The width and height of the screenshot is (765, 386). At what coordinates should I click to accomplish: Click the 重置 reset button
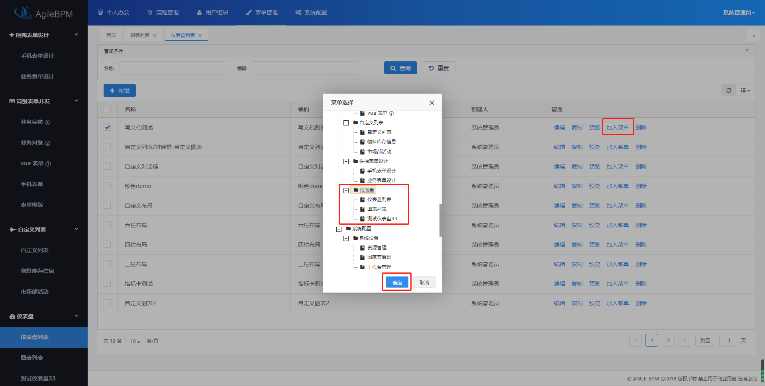[x=439, y=68]
